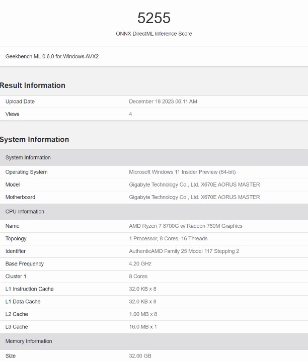Viewport: 308px width, 361px height.
Task: Click the L2 Cache label
Action: pyautogui.click(x=17, y=314)
